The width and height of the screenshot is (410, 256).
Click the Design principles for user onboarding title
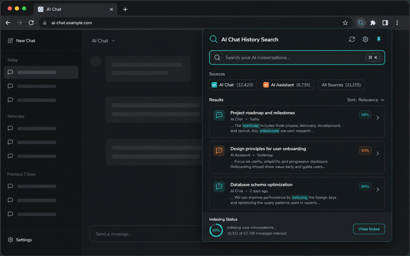pyautogui.click(x=268, y=148)
